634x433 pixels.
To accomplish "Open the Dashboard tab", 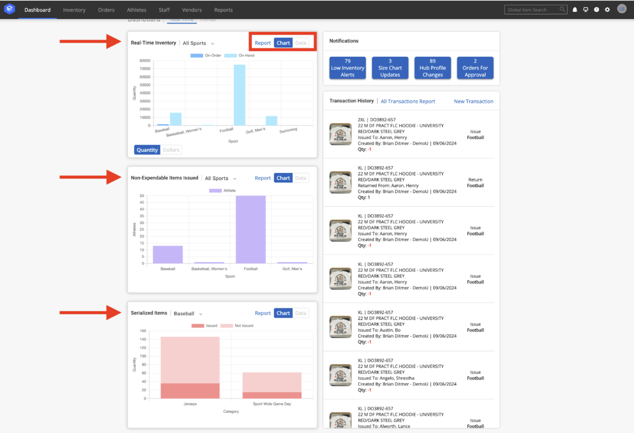I will pos(37,10).
